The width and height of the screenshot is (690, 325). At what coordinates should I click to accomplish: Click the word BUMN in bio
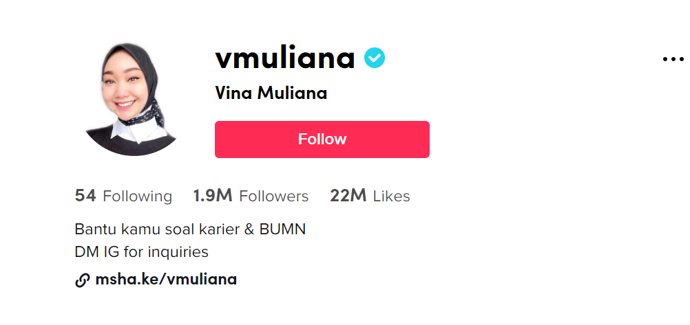pos(282,229)
